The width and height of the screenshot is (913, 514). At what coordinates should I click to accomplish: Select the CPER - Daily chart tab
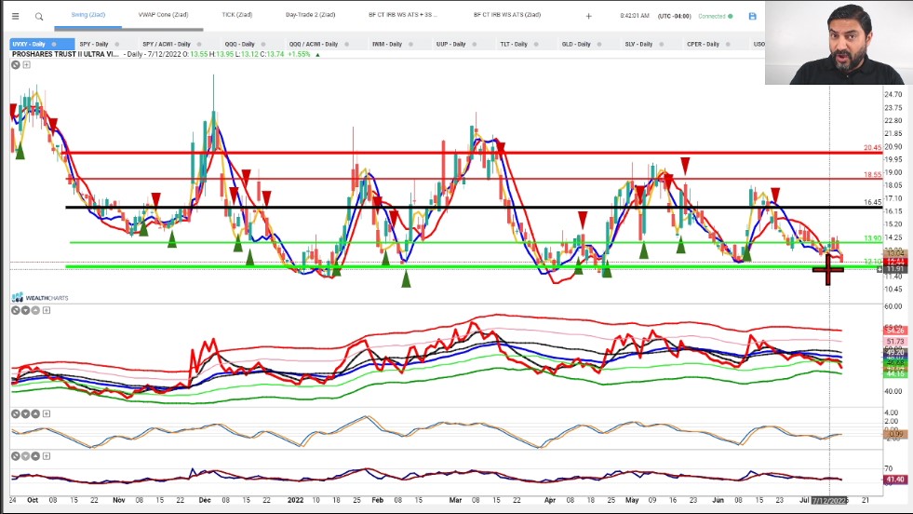[703, 45]
